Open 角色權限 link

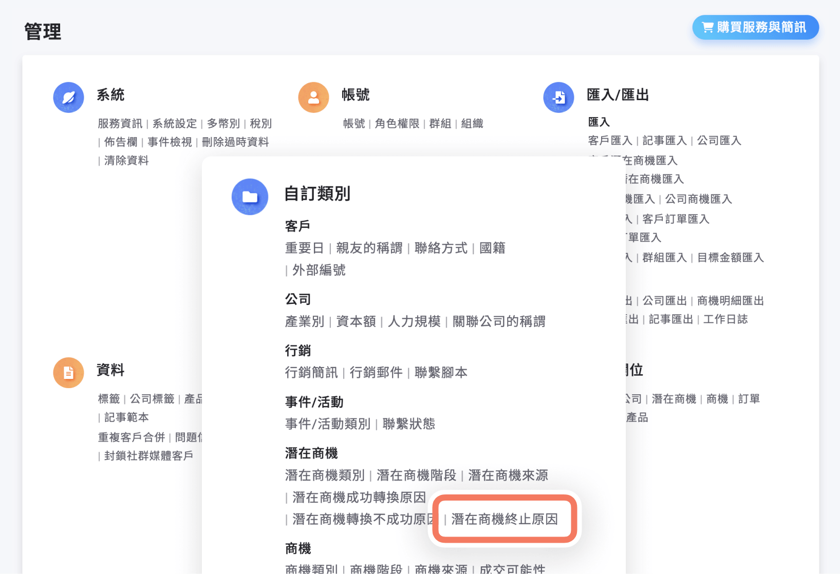click(397, 124)
